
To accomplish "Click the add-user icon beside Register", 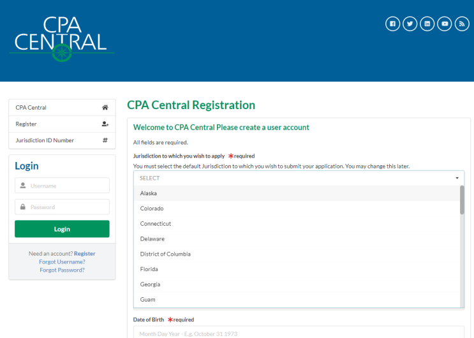I will click(105, 124).
